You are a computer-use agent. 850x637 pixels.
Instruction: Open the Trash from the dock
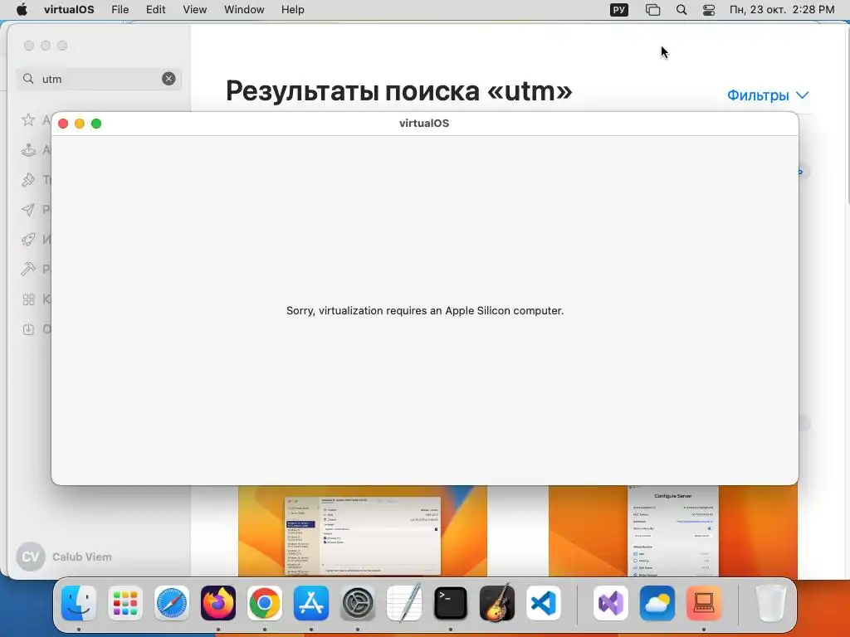pos(771,603)
